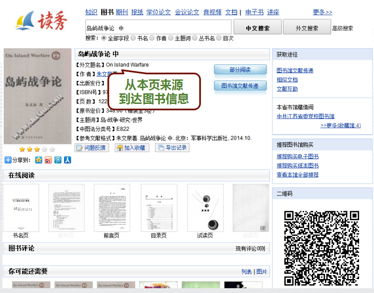The image size is (374, 293).
Task: Click the 中文搜索 button
Action: [257, 27]
